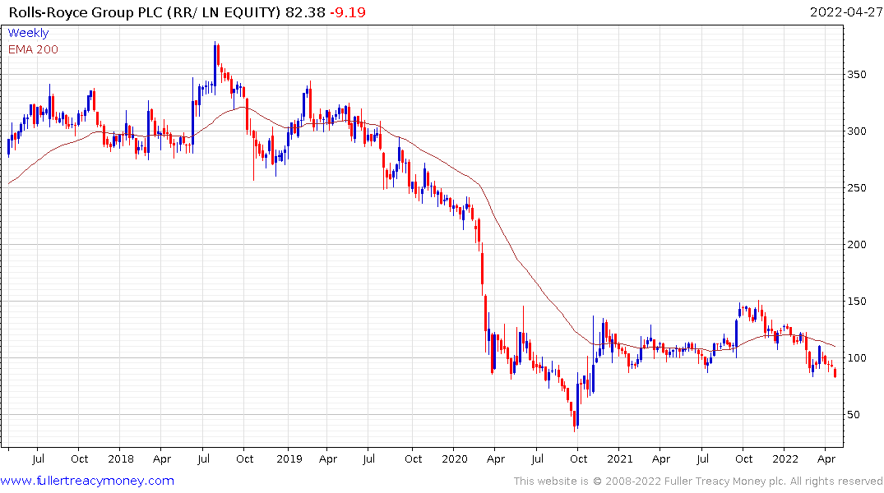884x493 pixels.
Task: Click the October 2020 low candlestick near 35
Action: coord(575,421)
